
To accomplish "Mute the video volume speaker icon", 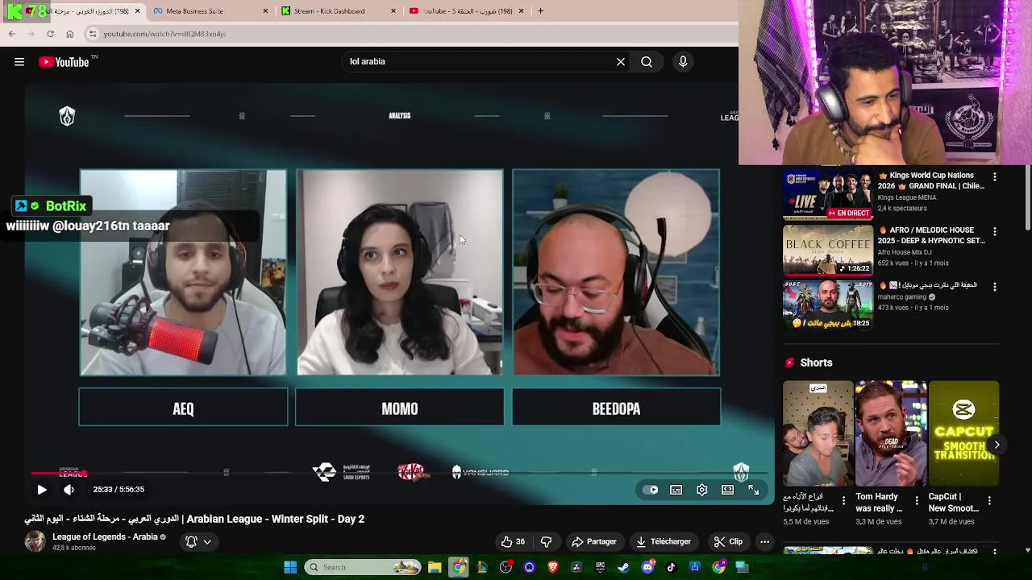I will click(69, 490).
